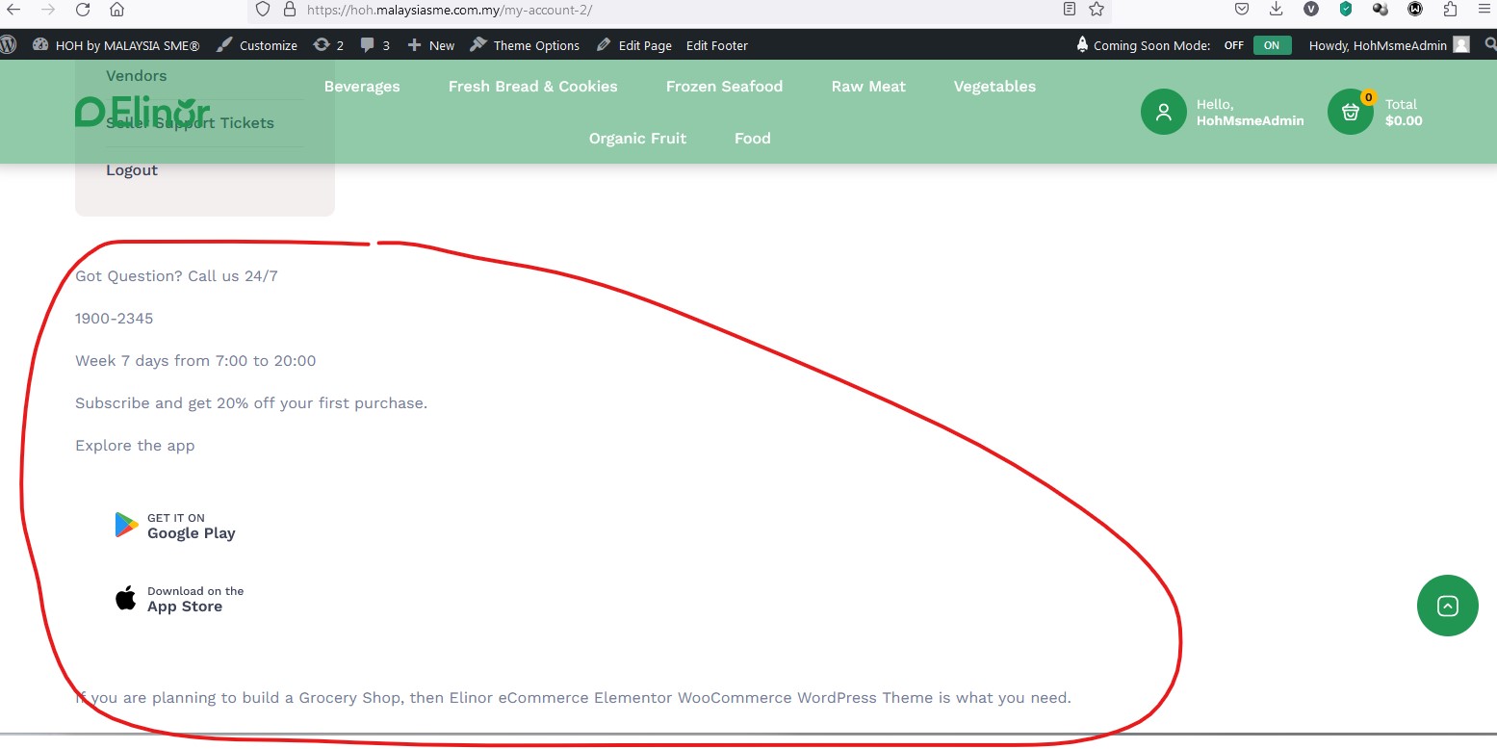The image size is (1497, 749).
Task: Open Theme Options in the admin bar
Action: (x=525, y=45)
